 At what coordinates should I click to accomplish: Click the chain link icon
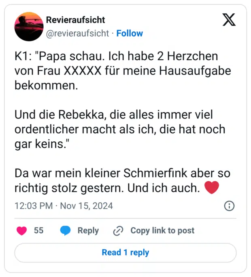coord(118,231)
